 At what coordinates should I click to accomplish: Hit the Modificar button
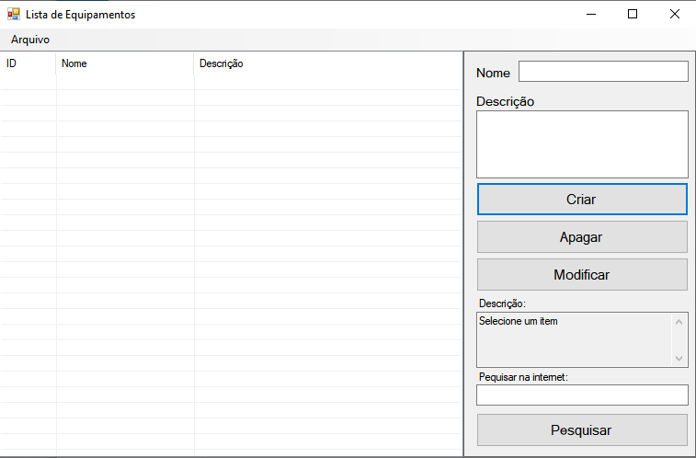[x=581, y=274]
